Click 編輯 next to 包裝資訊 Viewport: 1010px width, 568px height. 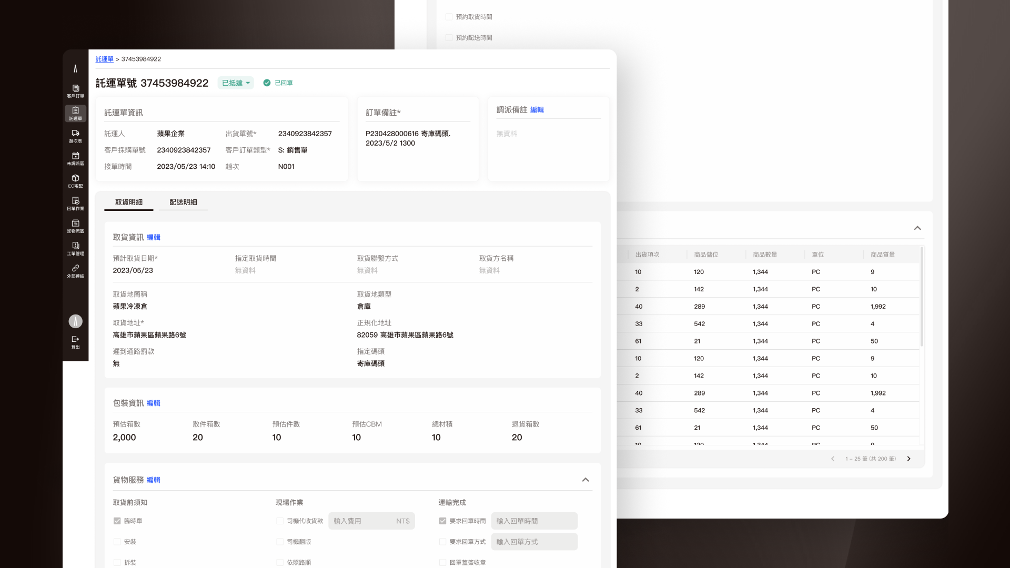pyautogui.click(x=153, y=403)
